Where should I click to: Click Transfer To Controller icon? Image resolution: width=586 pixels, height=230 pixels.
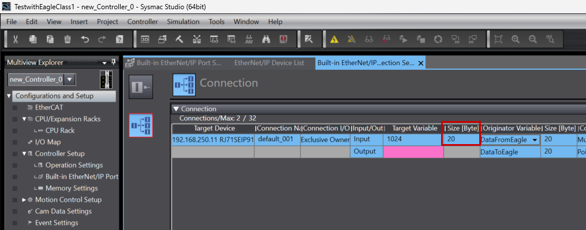coord(455,39)
